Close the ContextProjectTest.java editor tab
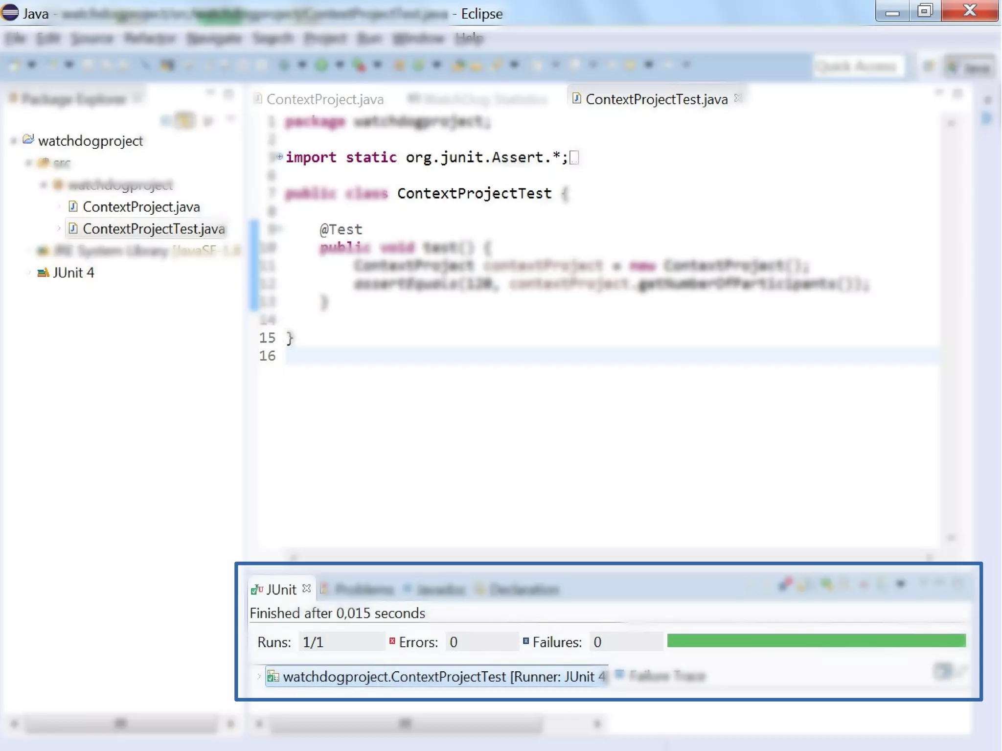Viewport: 1002px width, 751px height. [x=738, y=98]
